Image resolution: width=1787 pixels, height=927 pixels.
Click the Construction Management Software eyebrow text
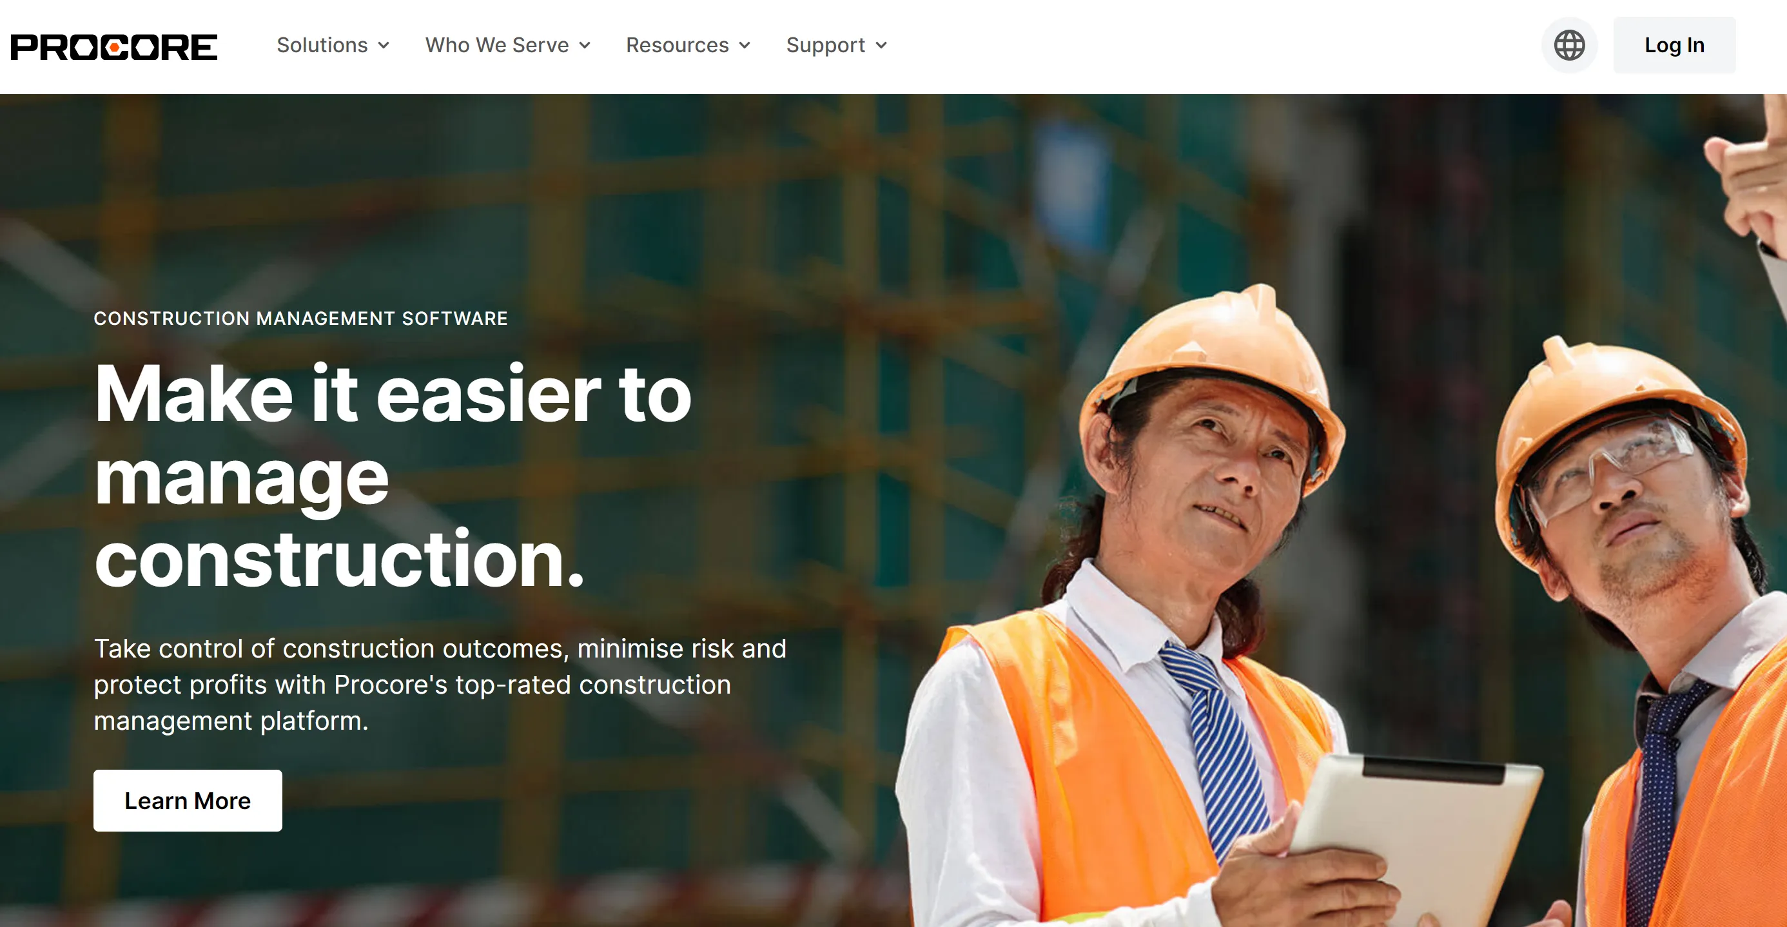pyautogui.click(x=300, y=318)
